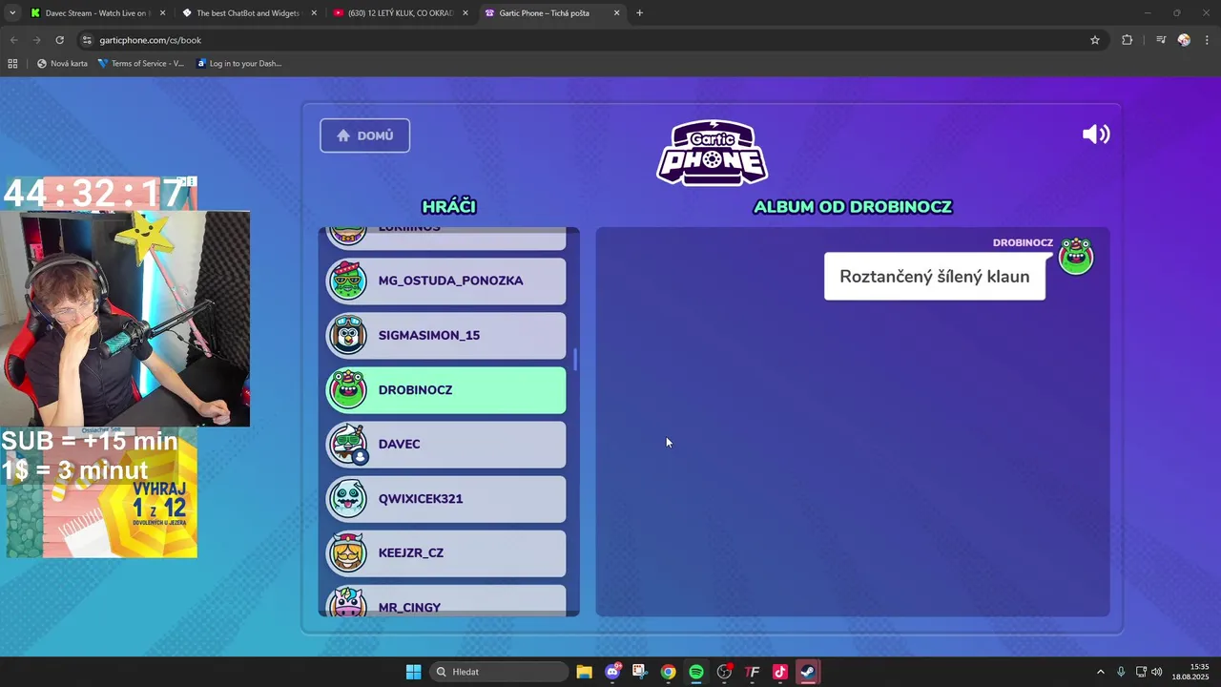The image size is (1221, 687).
Task: Open the Windows Start menu
Action: click(x=413, y=672)
